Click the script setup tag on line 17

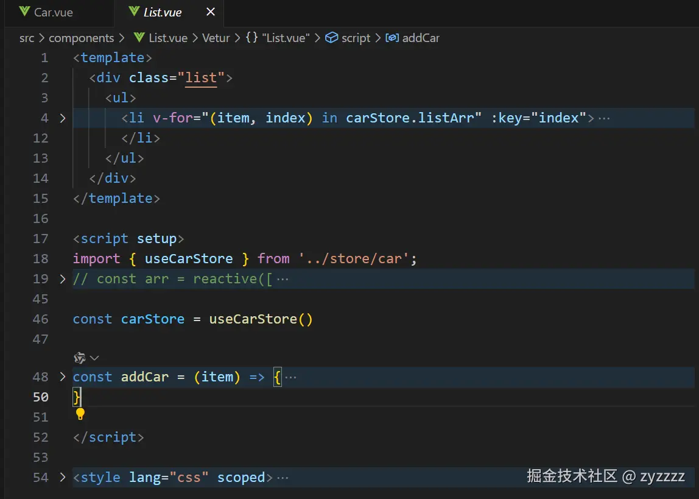(x=128, y=239)
